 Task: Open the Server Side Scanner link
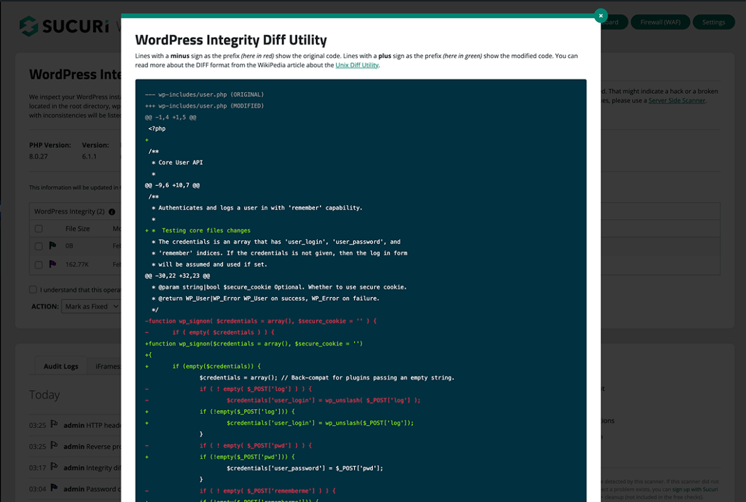676,101
